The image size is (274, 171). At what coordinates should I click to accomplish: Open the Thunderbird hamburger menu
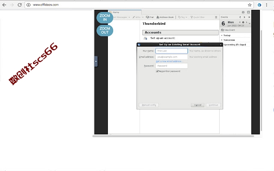[x=216, y=17]
